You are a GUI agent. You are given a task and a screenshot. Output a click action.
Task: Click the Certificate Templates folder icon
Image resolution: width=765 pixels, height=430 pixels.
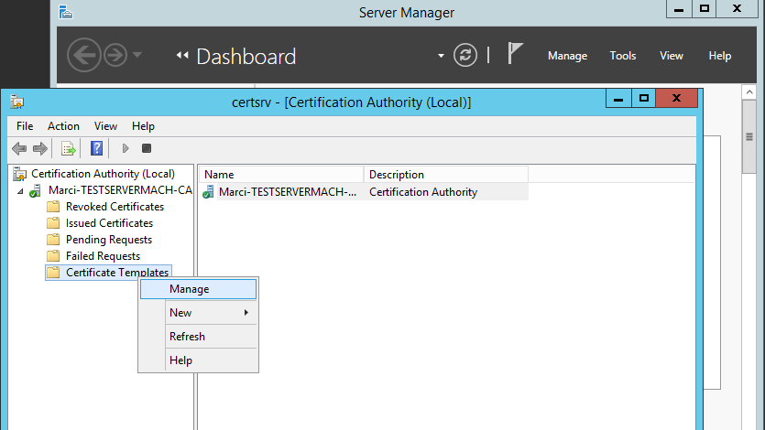pos(53,273)
